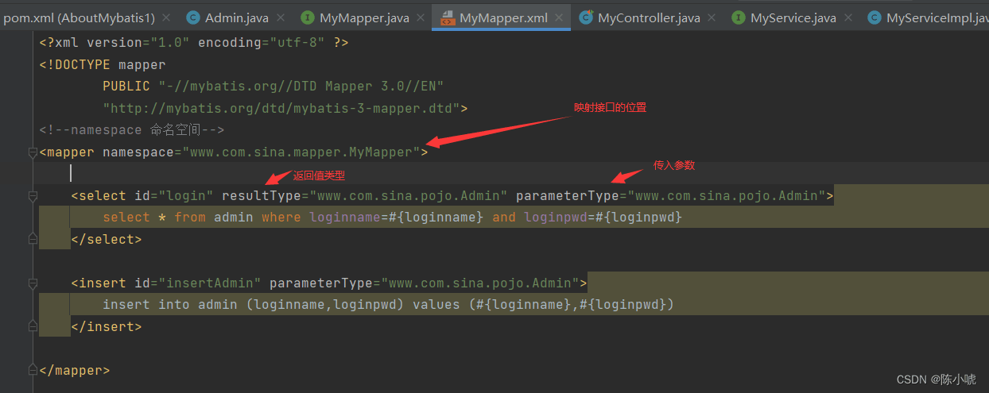Screen dimensions: 989x393
Task: Click the parameterType value in the insertAdmin tag
Action: point(480,283)
